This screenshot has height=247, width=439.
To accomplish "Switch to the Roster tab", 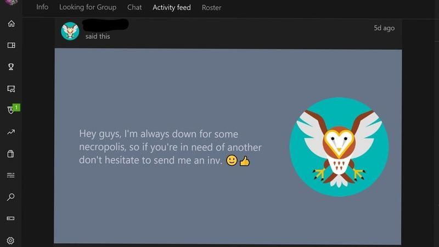I will coord(211,8).
